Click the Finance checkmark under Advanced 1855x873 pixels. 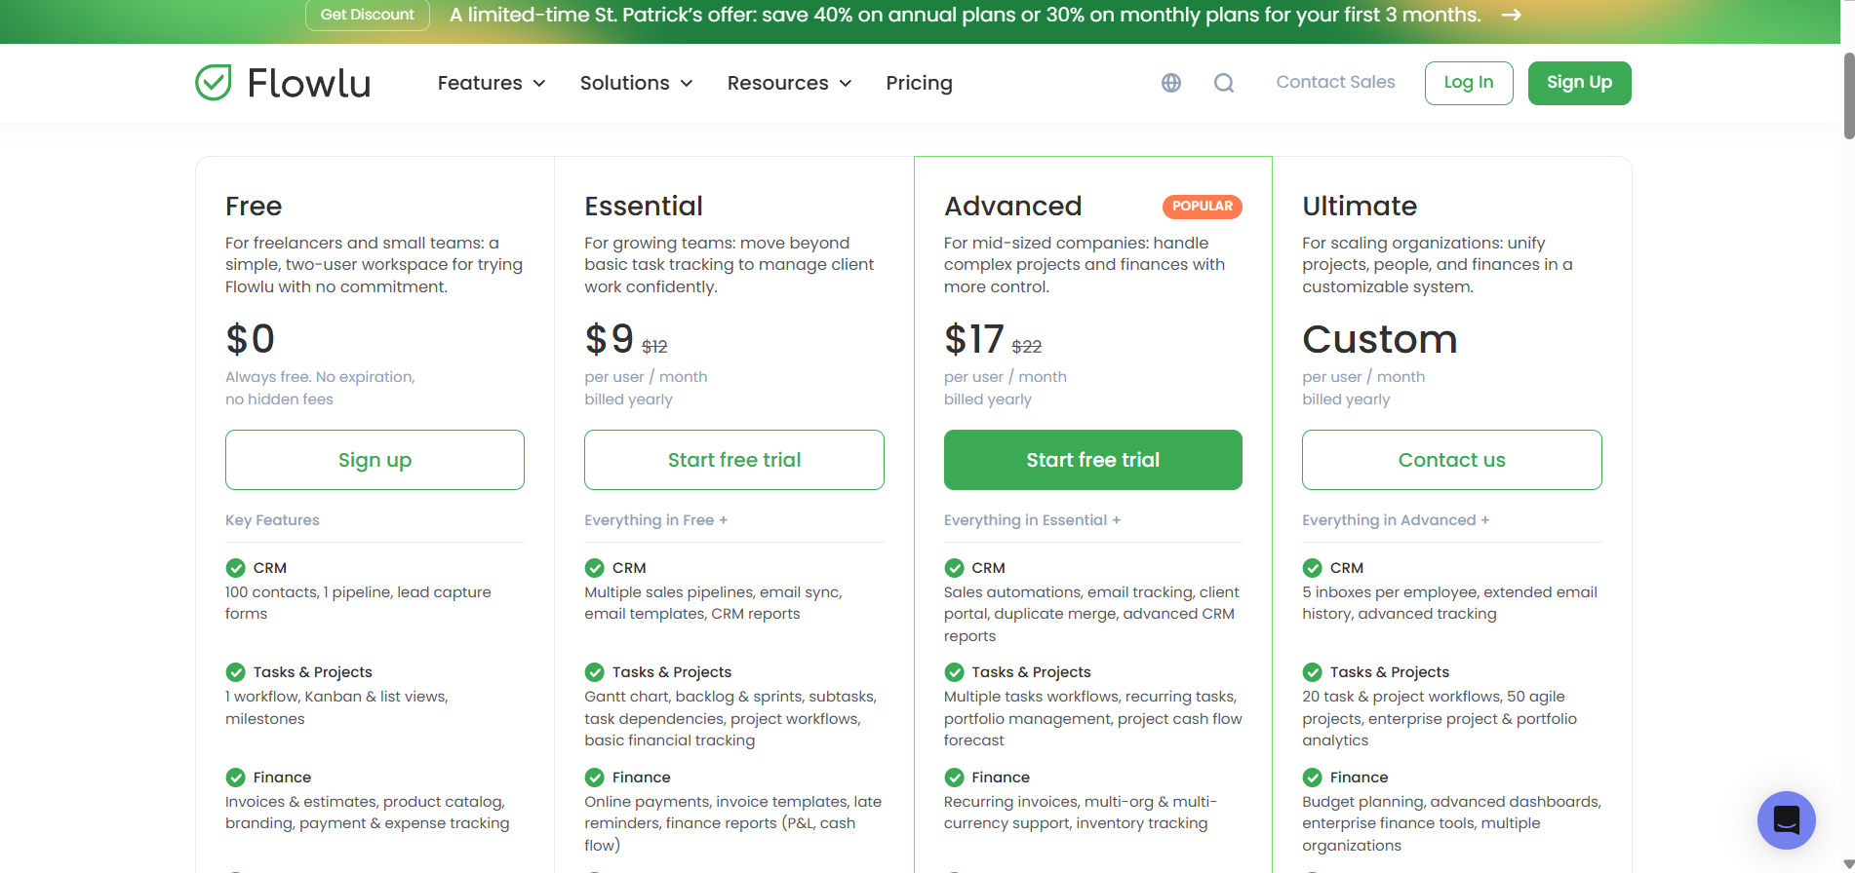(954, 777)
